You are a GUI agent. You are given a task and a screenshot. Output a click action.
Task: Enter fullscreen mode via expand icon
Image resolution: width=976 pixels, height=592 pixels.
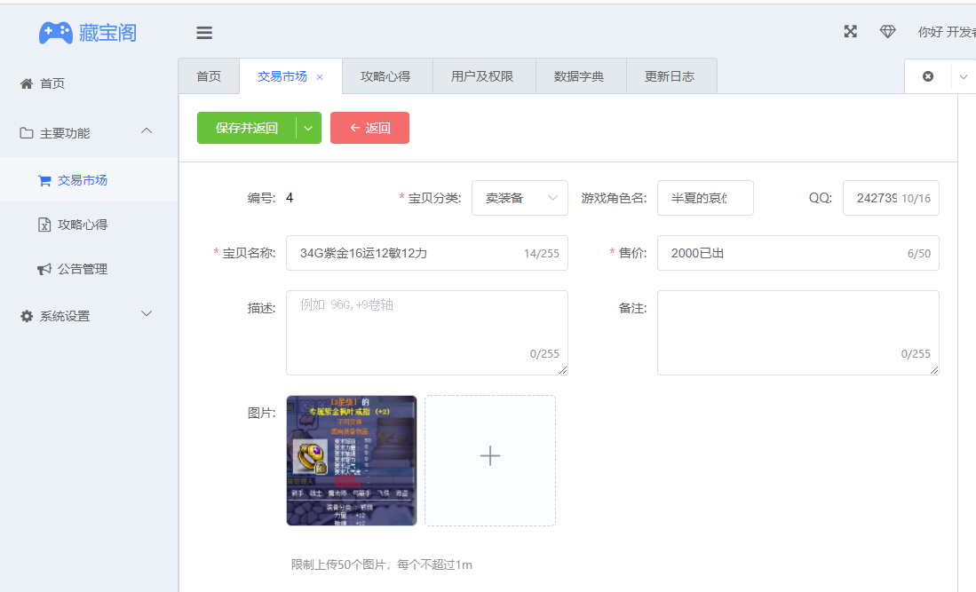pyautogui.click(x=850, y=32)
